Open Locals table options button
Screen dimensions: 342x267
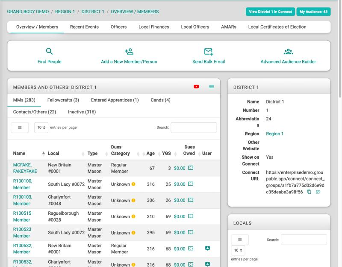click(x=240, y=240)
